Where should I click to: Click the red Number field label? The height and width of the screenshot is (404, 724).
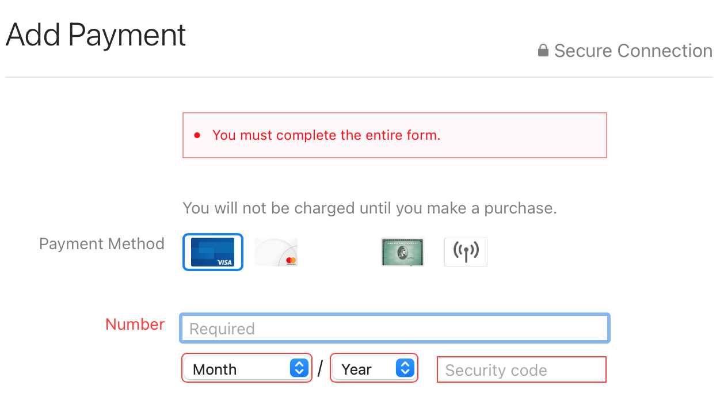[135, 325]
